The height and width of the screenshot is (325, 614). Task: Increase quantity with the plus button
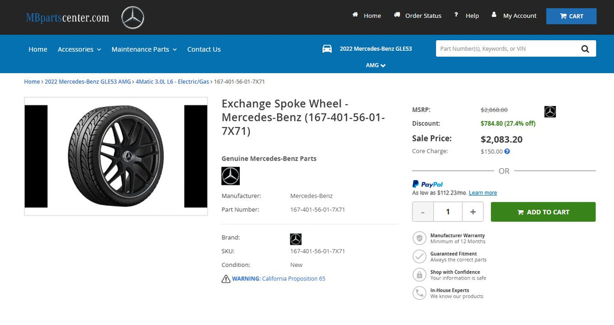(472, 212)
